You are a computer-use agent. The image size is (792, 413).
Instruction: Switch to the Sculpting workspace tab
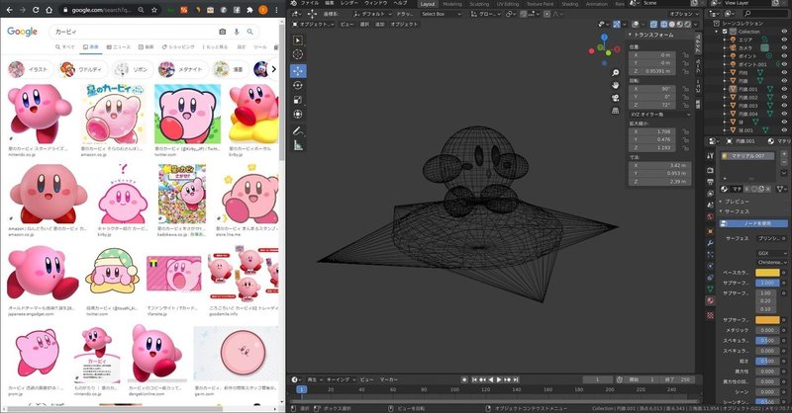click(479, 4)
